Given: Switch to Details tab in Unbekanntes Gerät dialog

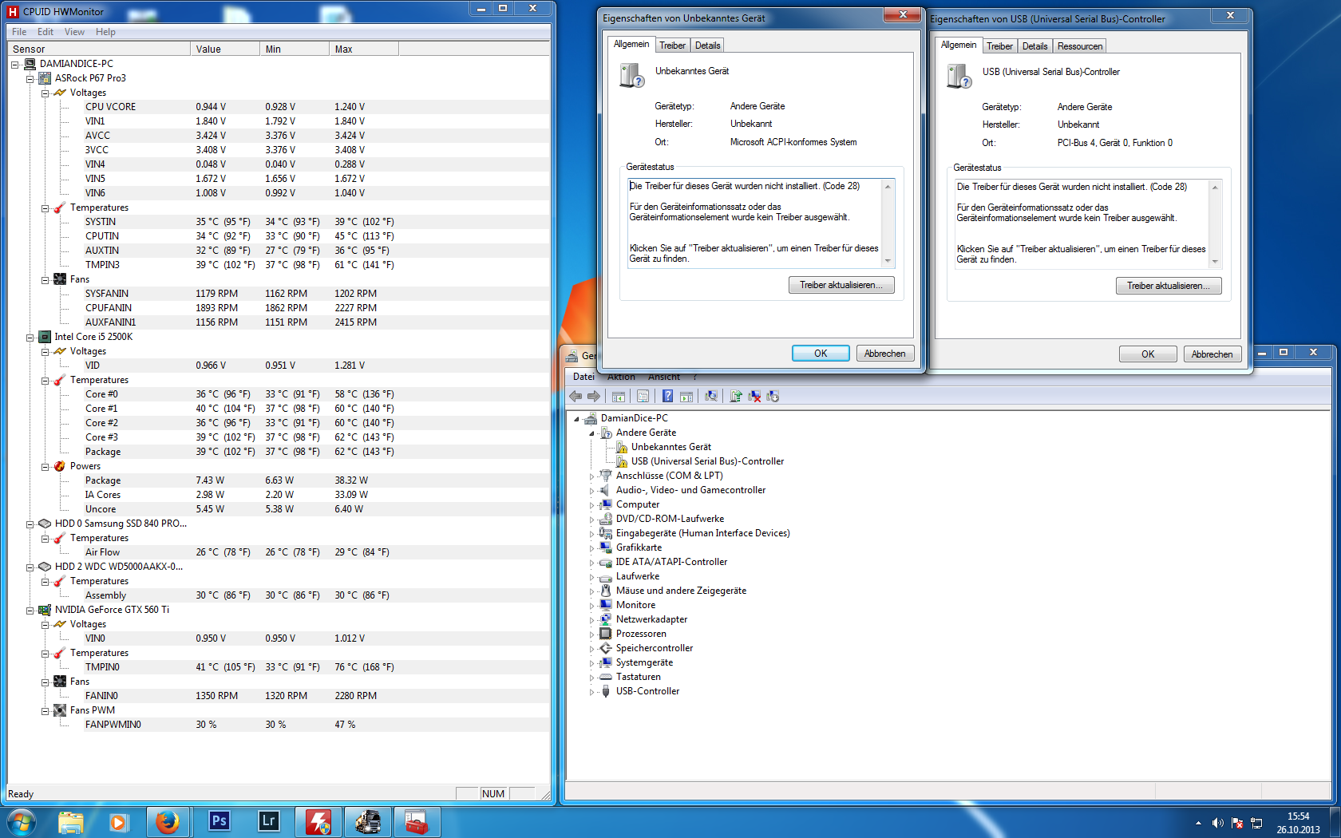Looking at the screenshot, I should point(707,45).
